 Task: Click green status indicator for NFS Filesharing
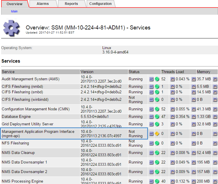(x=157, y=143)
